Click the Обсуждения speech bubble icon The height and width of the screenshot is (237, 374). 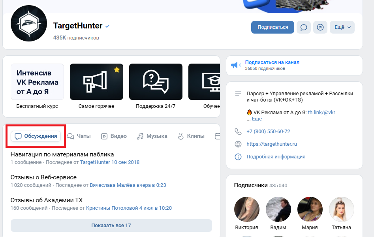pyautogui.click(x=18, y=136)
